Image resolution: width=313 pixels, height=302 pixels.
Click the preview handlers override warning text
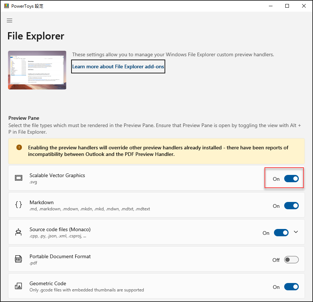[x=158, y=151]
